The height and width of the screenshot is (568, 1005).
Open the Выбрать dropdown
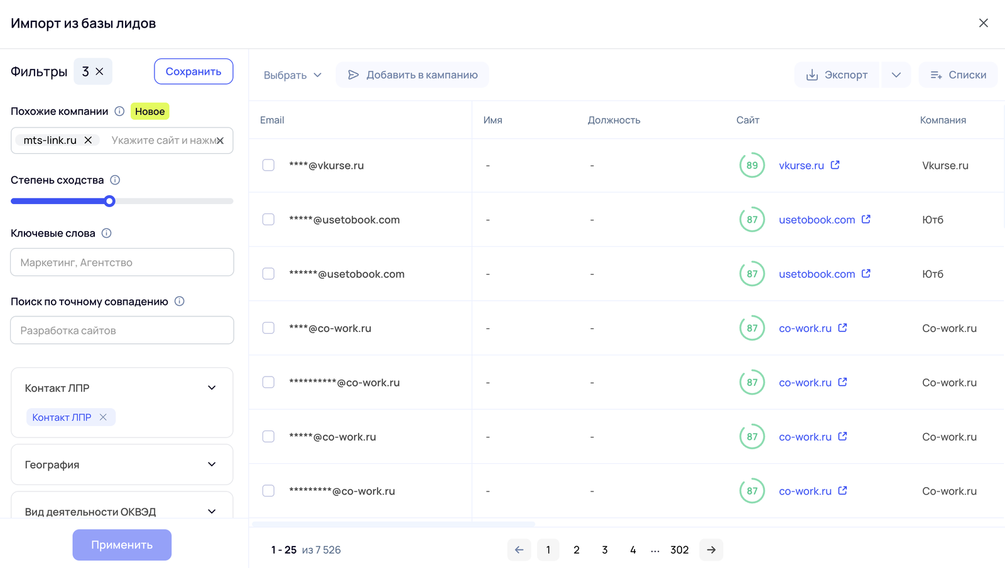pos(293,75)
